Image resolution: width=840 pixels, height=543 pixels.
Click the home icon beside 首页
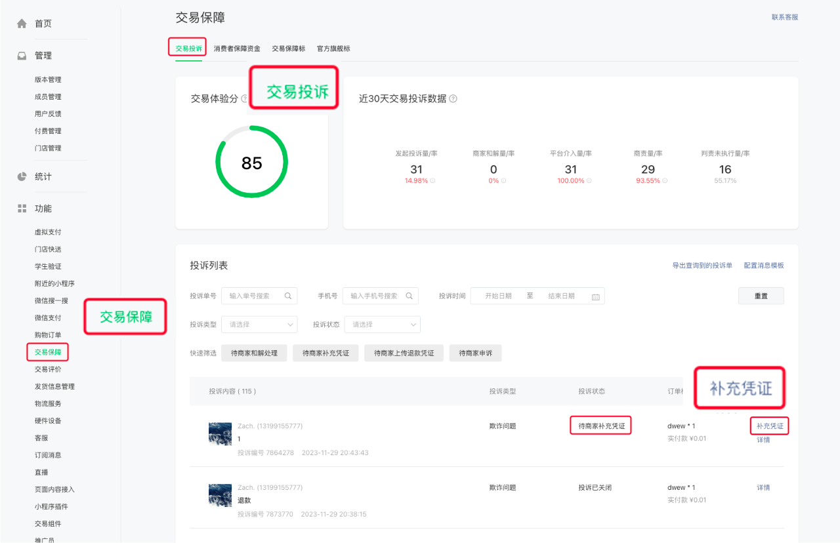[22, 24]
